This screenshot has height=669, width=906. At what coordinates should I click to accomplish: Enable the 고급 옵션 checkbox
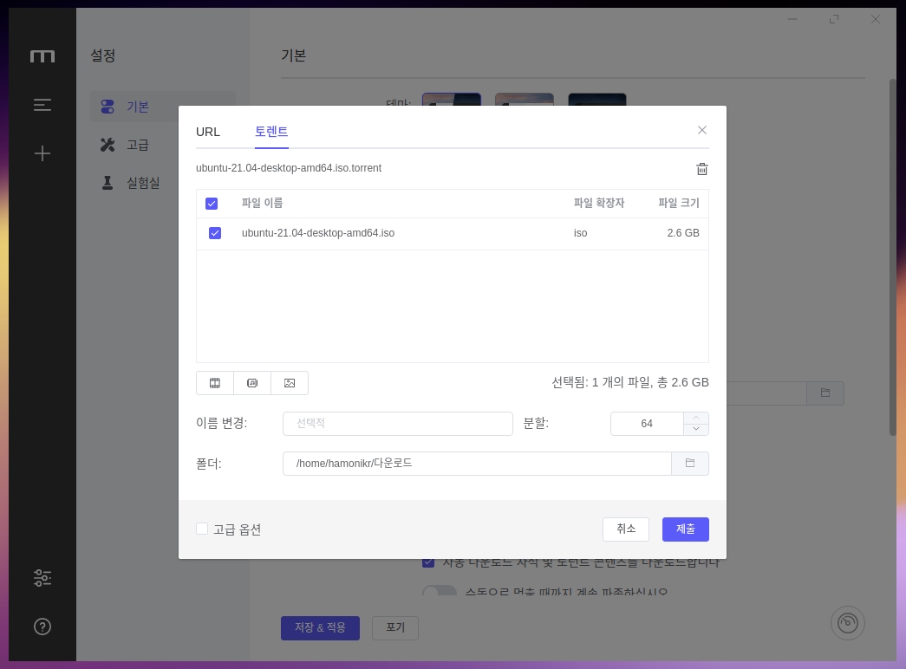(x=202, y=529)
